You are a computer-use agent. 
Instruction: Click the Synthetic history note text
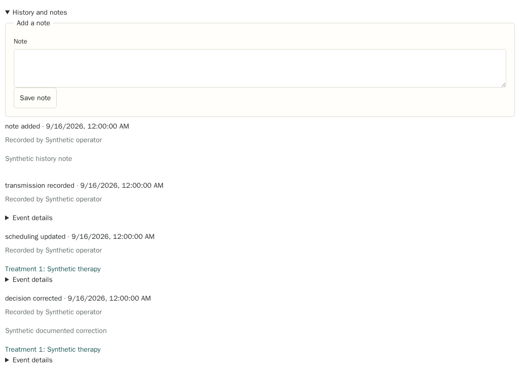[39, 158]
